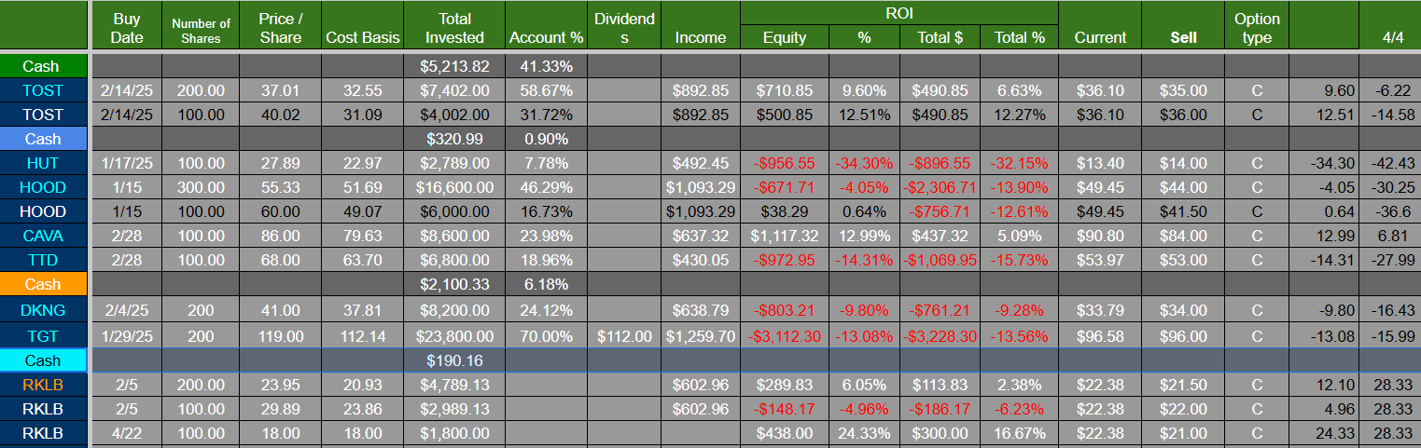Click the TGT dividends '$112.00' cell

coord(624,335)
